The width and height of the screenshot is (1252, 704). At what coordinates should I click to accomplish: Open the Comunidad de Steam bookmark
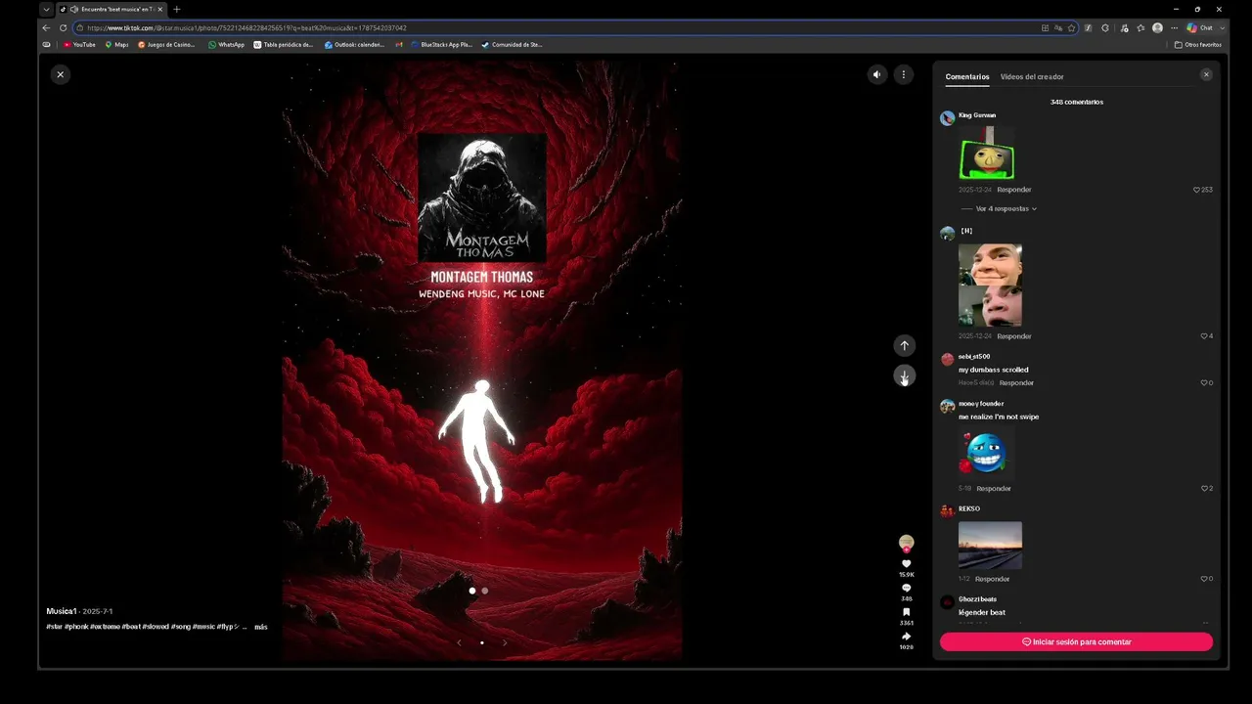coord(512,44)
